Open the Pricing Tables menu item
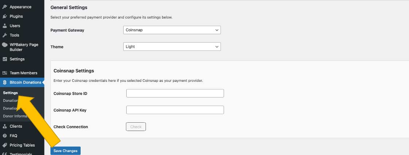Image resolution: width=409 pixels, height=155 pixels. (x=22, y=145)
